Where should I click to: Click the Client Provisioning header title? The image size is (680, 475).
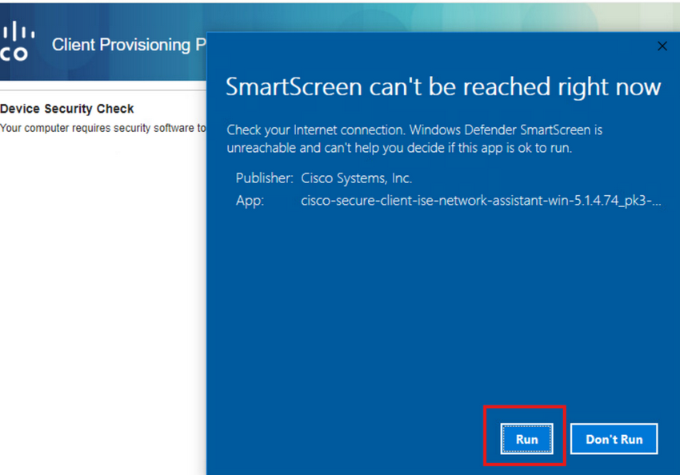(129, 45)
